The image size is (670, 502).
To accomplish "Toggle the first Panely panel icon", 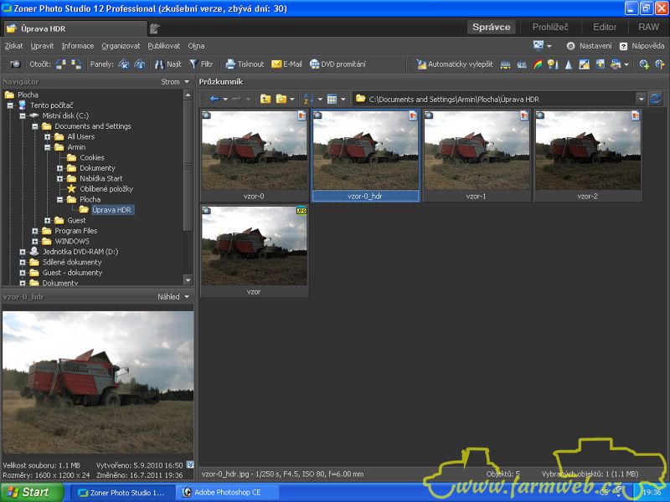I will pos(124,64).
